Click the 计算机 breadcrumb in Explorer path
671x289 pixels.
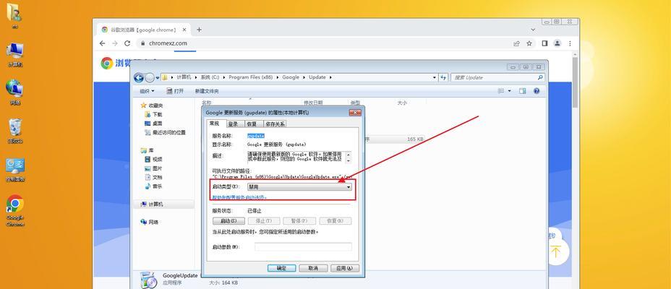[x=184, y=77]
